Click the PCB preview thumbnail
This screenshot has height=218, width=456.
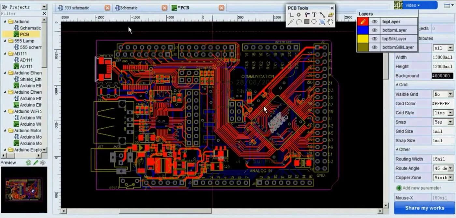point(24,189)
